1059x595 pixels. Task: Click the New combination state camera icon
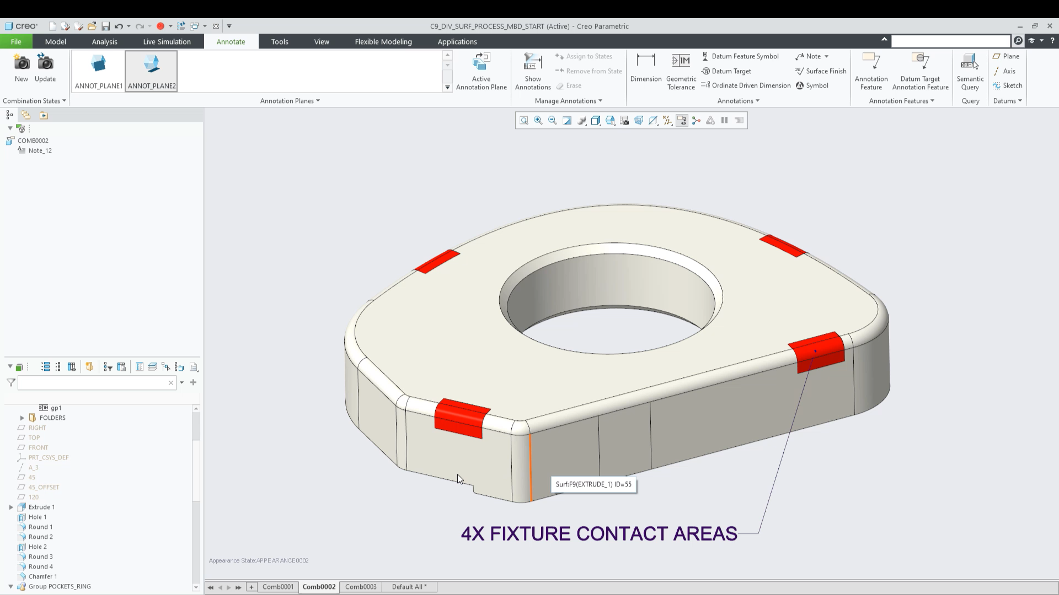[x=22, y=63]
